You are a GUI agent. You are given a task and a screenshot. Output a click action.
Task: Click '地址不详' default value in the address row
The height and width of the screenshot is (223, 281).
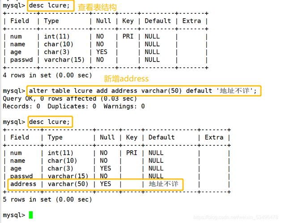(163, 184)
